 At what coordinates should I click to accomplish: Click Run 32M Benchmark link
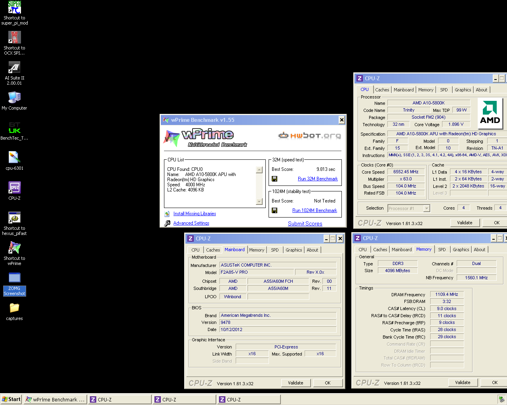pyautogui.click(x=318, y=179)
